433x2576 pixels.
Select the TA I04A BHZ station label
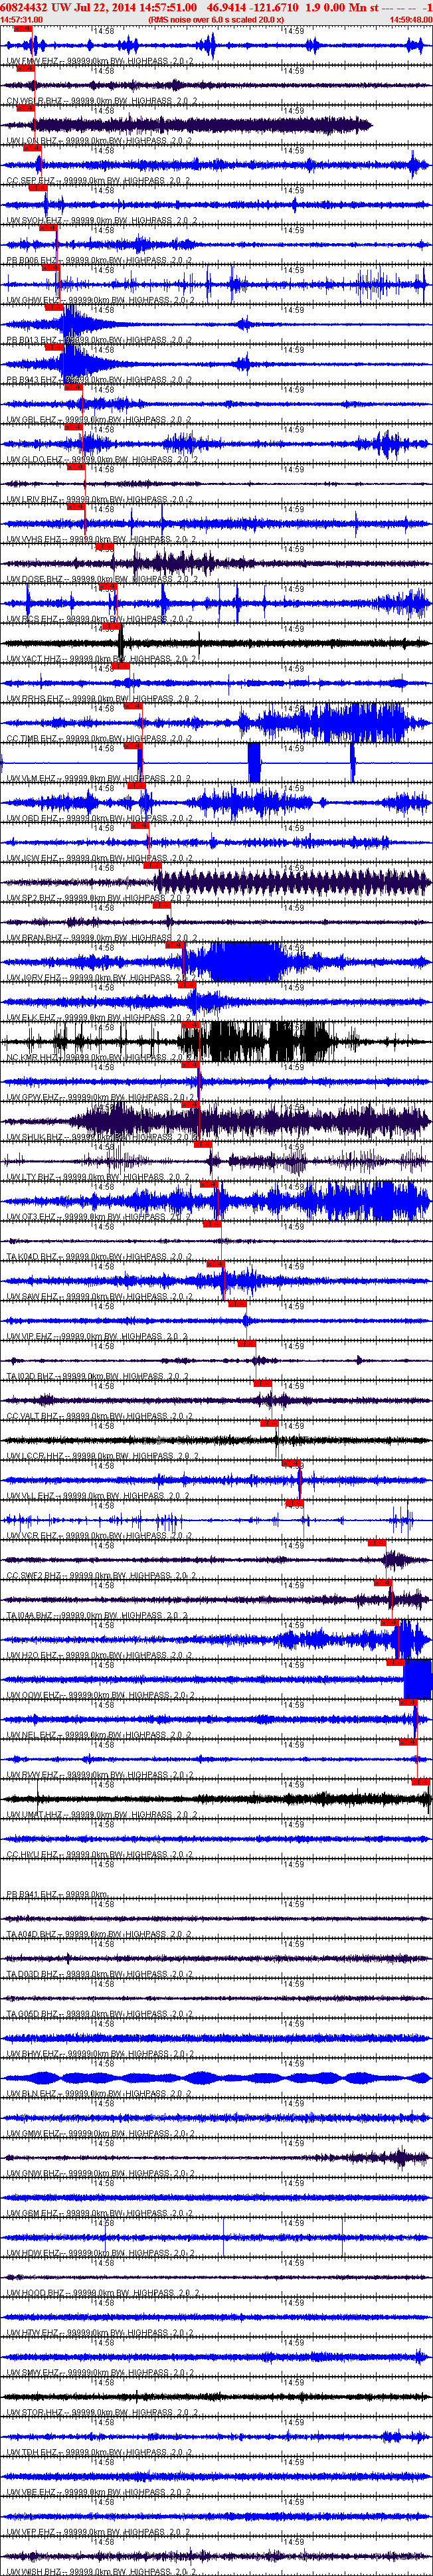[97, 1615]
